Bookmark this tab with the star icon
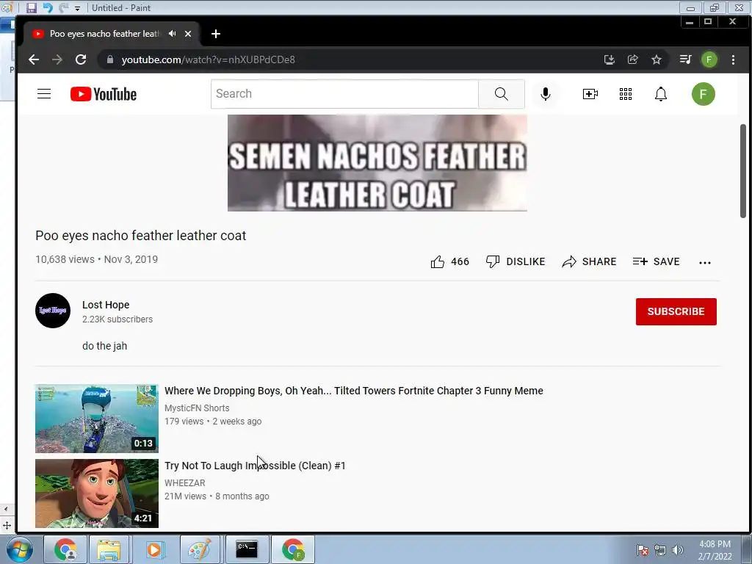The width and height of the screenshot is (752, 564). coord(656,59)
